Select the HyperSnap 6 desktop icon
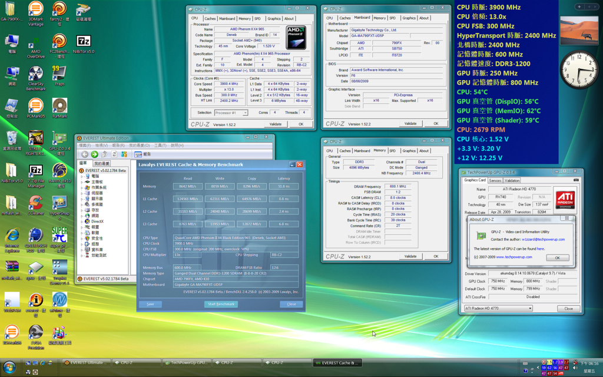 point(59,208)
